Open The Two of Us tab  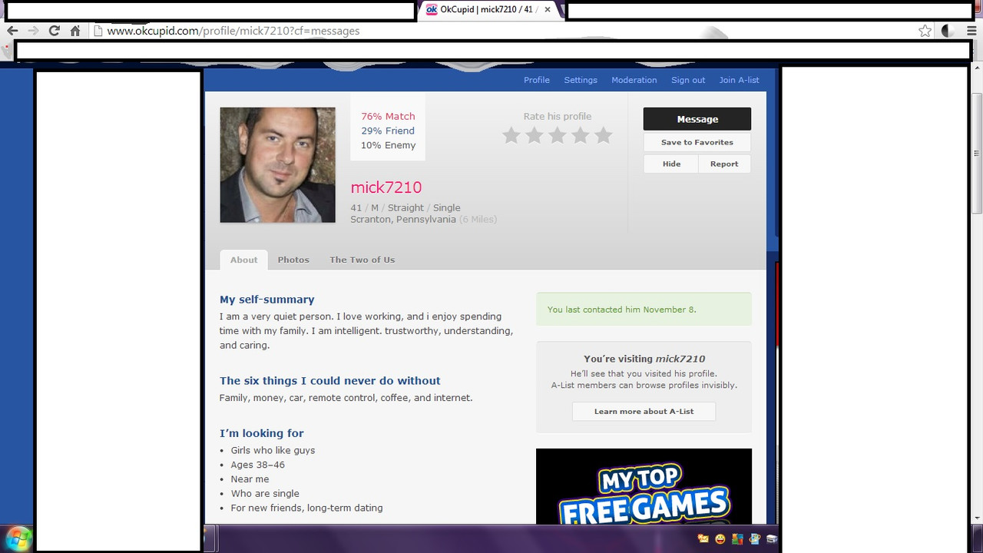[x=362, y=260]
